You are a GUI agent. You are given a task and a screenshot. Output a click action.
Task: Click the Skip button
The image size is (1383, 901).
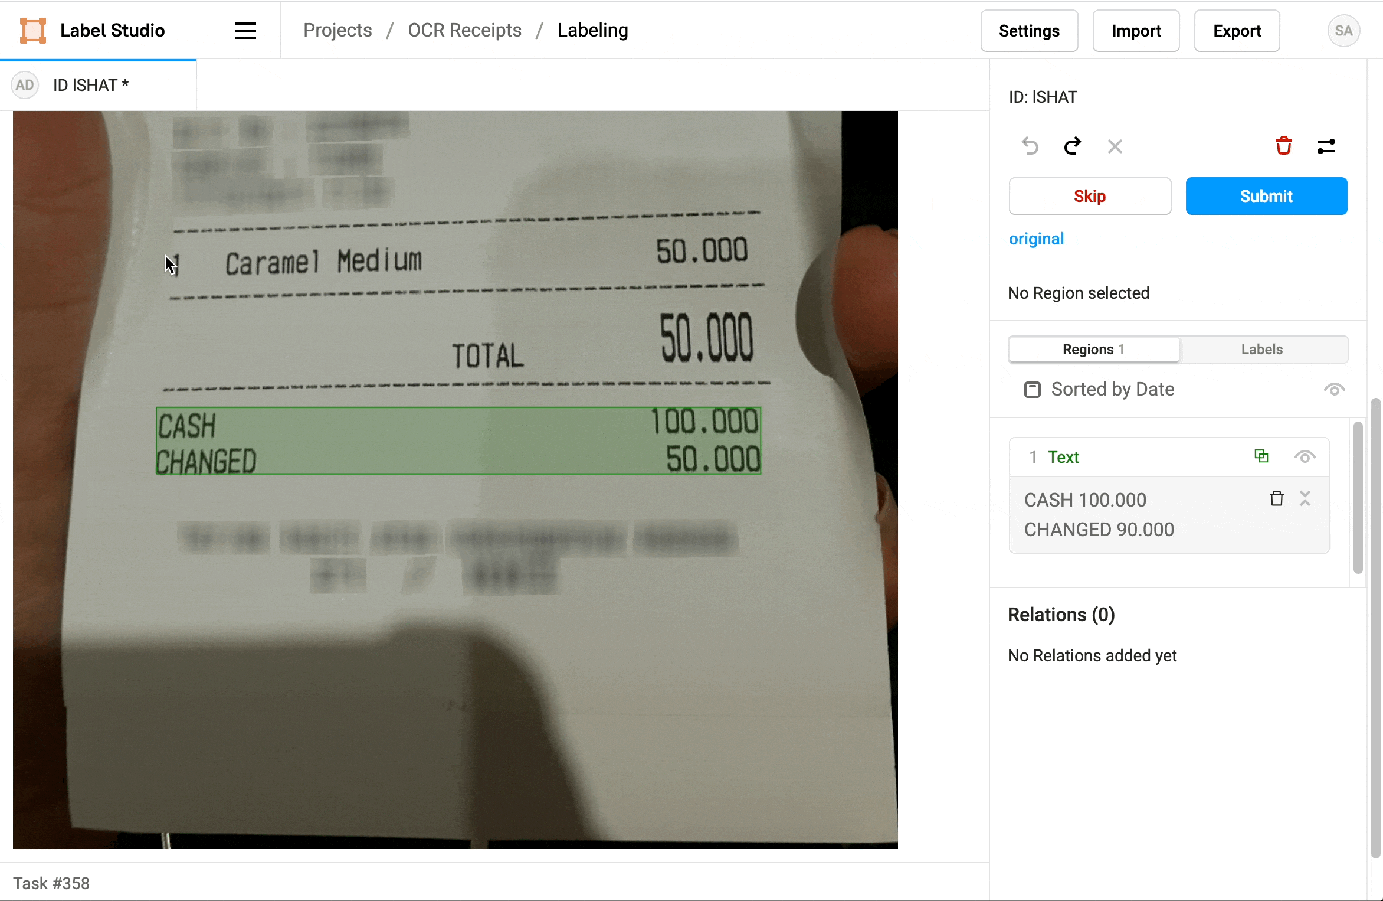coord(1090,196)
